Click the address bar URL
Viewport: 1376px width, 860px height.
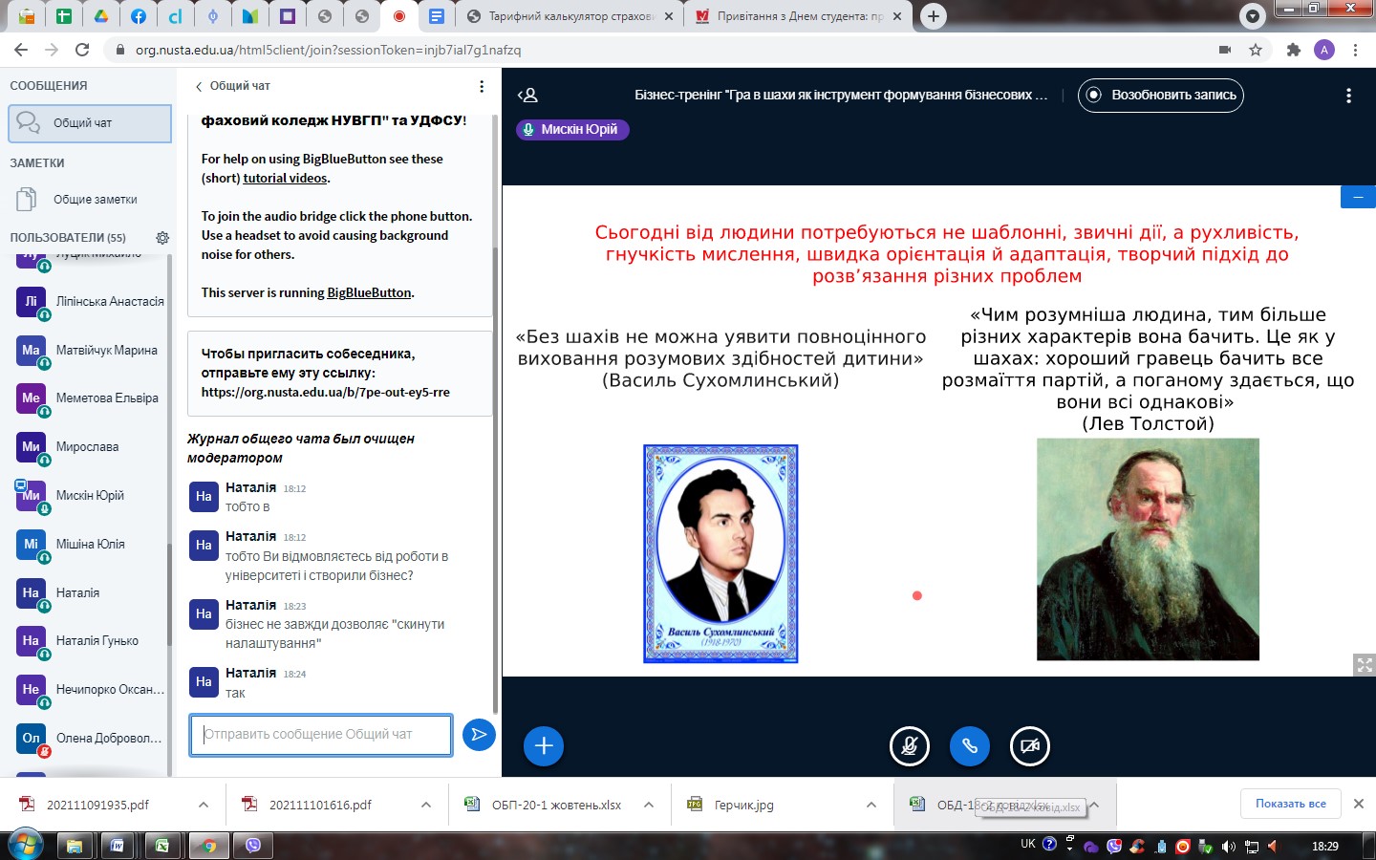pos(328,50)
